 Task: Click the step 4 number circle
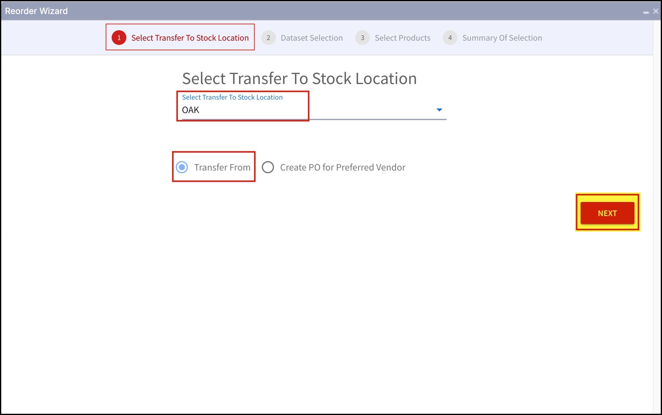(450, 38)
